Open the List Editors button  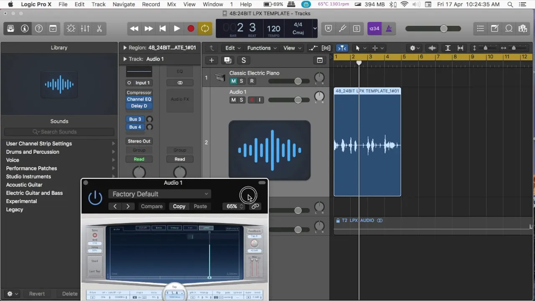click(x=480, y=28)
